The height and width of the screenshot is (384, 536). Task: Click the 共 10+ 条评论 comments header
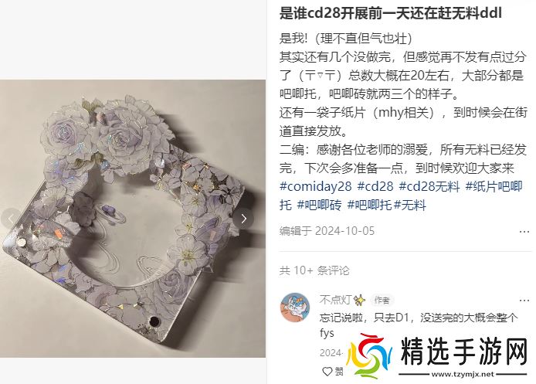[314, 270]
